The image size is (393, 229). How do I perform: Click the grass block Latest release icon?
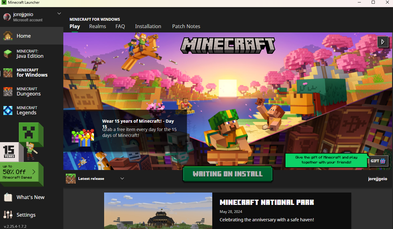[x=71, y=179]
